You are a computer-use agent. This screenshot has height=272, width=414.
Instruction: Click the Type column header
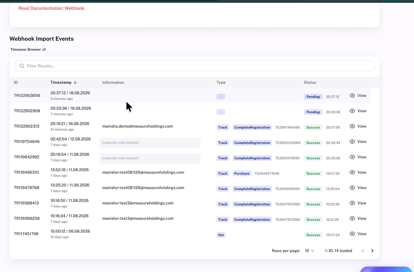[221, 82]
